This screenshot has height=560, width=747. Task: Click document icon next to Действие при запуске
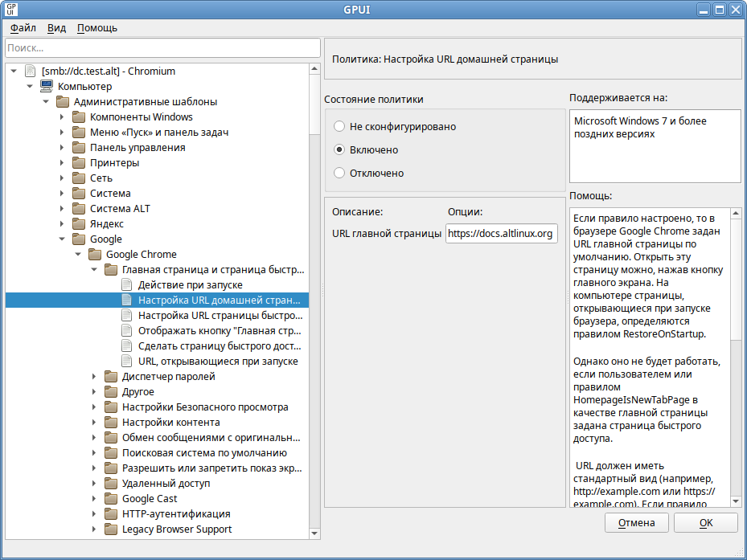point(126,284)
